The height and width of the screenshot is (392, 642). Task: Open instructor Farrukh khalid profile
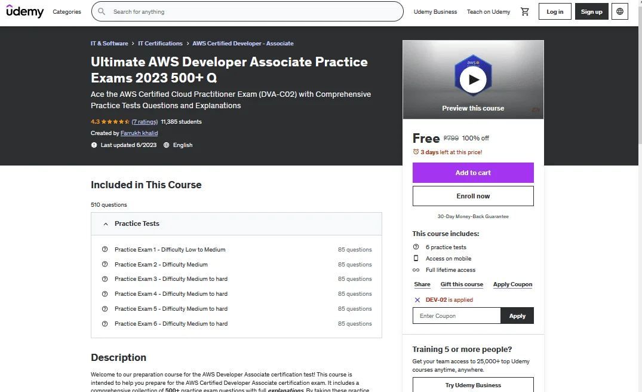[139, 133]
